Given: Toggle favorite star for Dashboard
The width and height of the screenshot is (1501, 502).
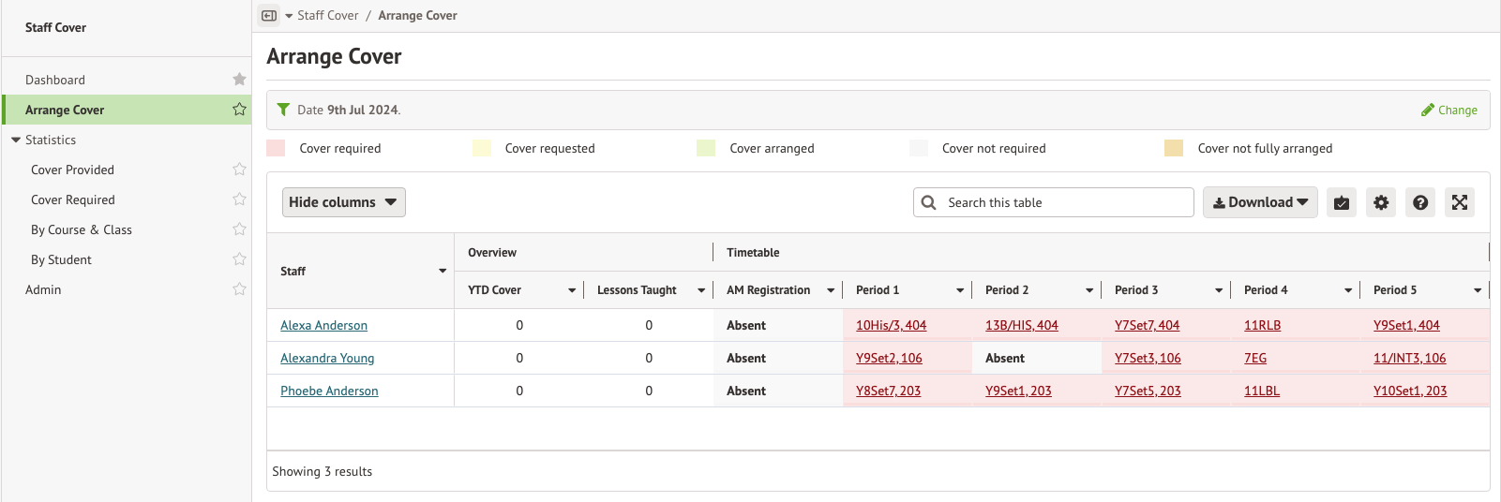Looking at the screenshot, I should click(x=239, y=80).
